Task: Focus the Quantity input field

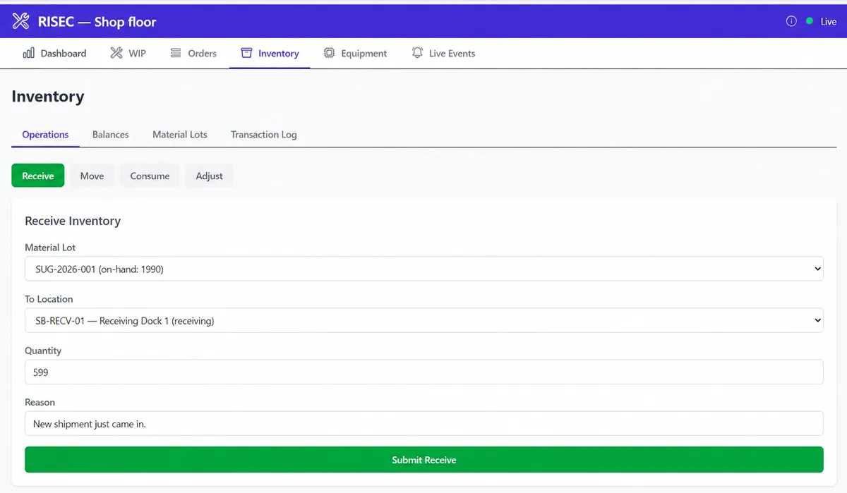Action: pos(423,372)
